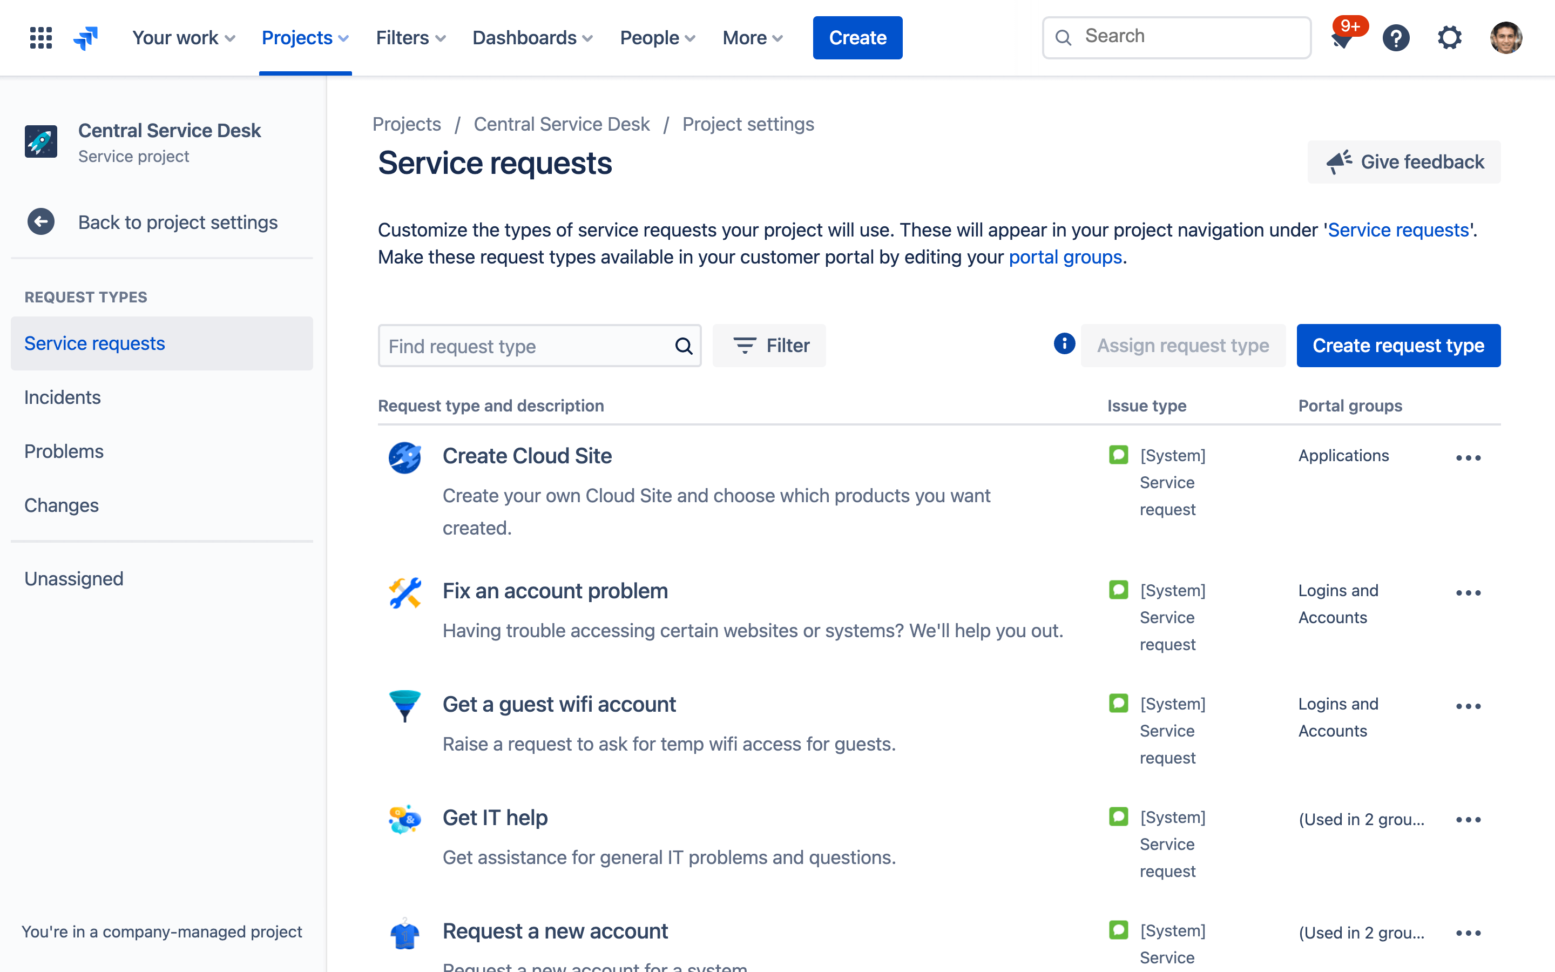Click the Create request type button
This screenshot has width=1555, height=972.
[1399, 345]
